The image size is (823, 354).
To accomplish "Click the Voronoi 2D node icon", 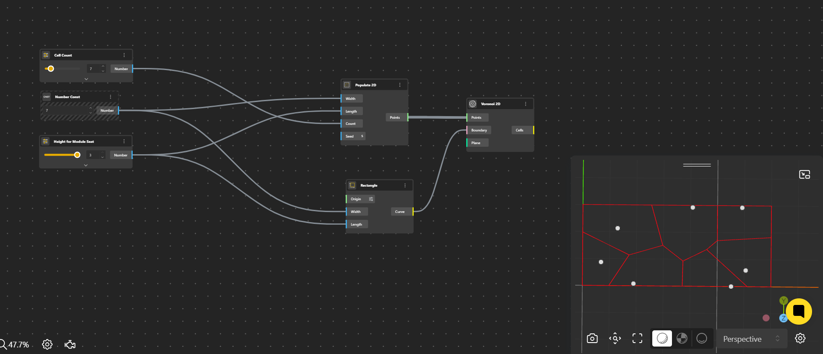I will tap(473, 104).
